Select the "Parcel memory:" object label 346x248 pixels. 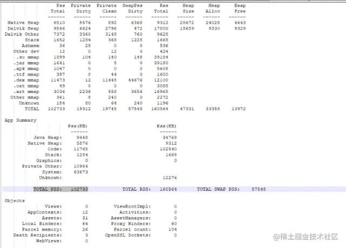(42, 229)
